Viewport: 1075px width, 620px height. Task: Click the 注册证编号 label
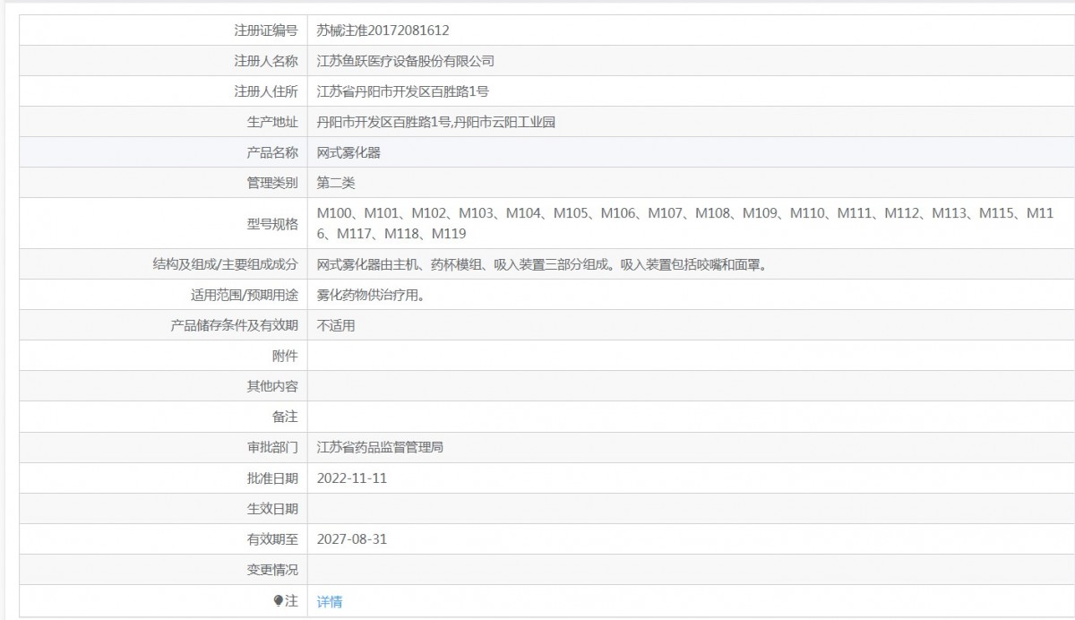tap(266, 30)
